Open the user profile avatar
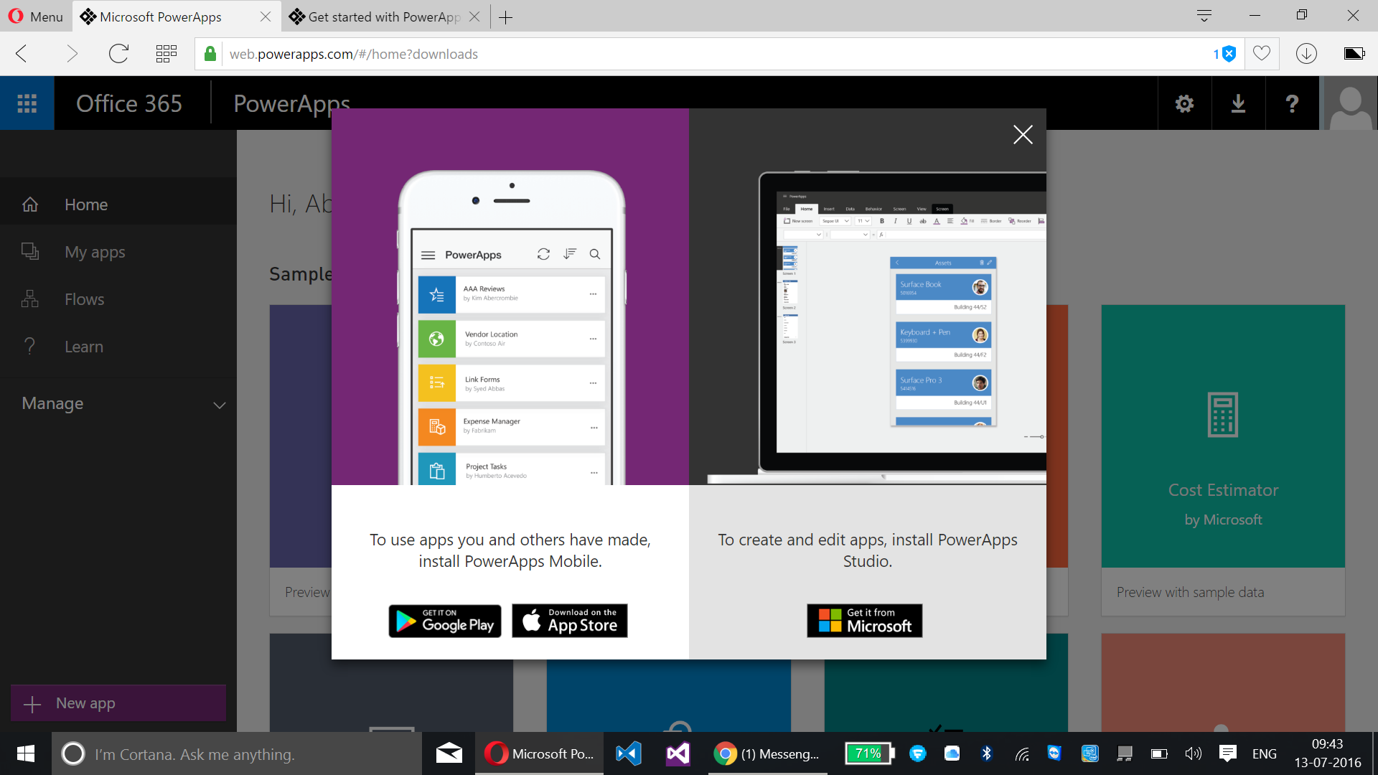 coord(1350,103)
